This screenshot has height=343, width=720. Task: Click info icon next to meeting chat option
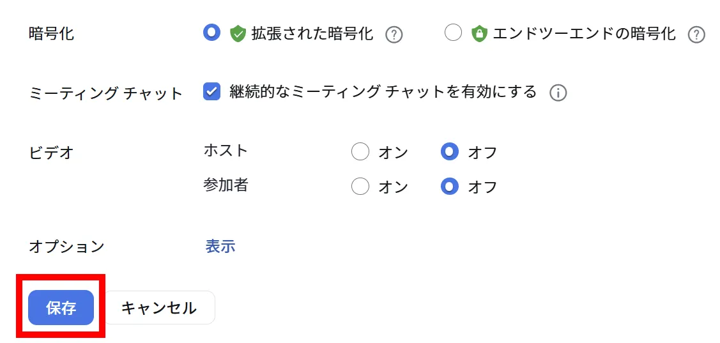(558, 93)
